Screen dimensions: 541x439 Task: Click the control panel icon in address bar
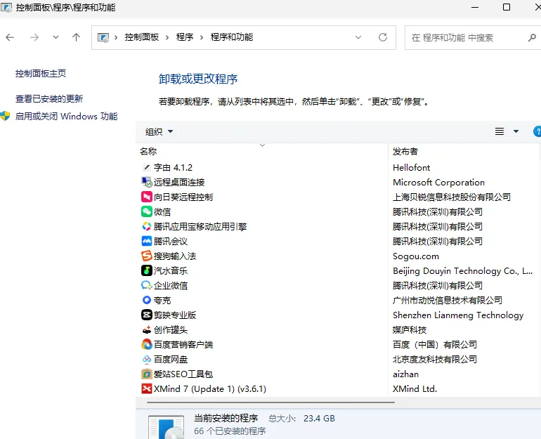pyautogui.click(x=103, y=37)
